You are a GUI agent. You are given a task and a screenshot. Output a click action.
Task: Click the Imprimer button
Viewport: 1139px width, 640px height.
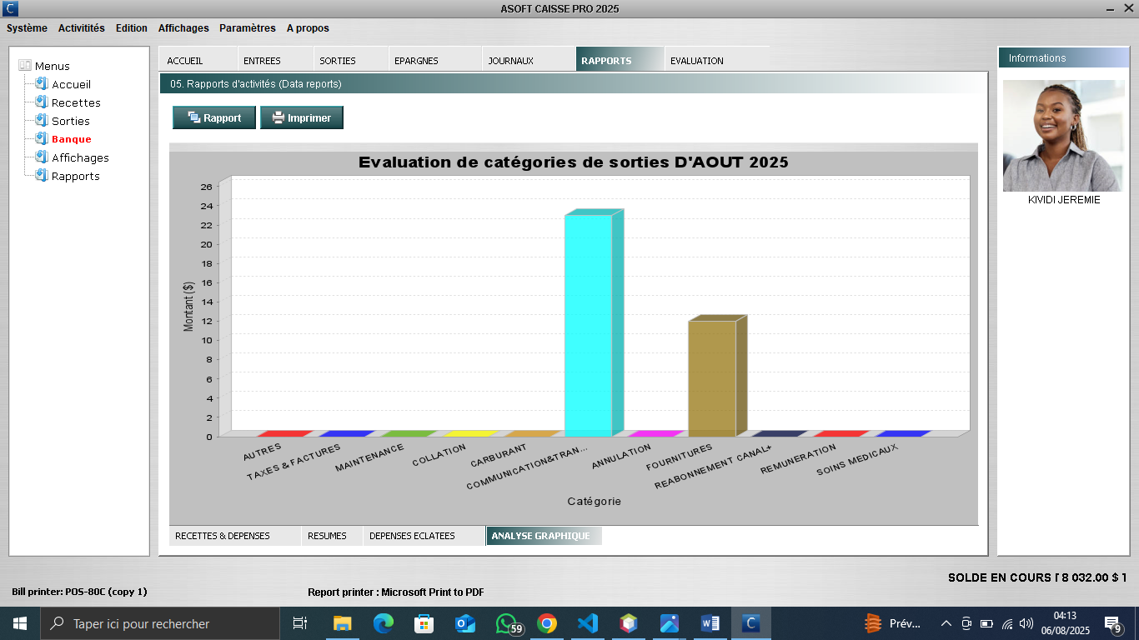click(302, 118)
